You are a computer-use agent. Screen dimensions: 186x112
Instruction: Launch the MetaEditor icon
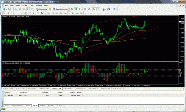click(50, 9)
